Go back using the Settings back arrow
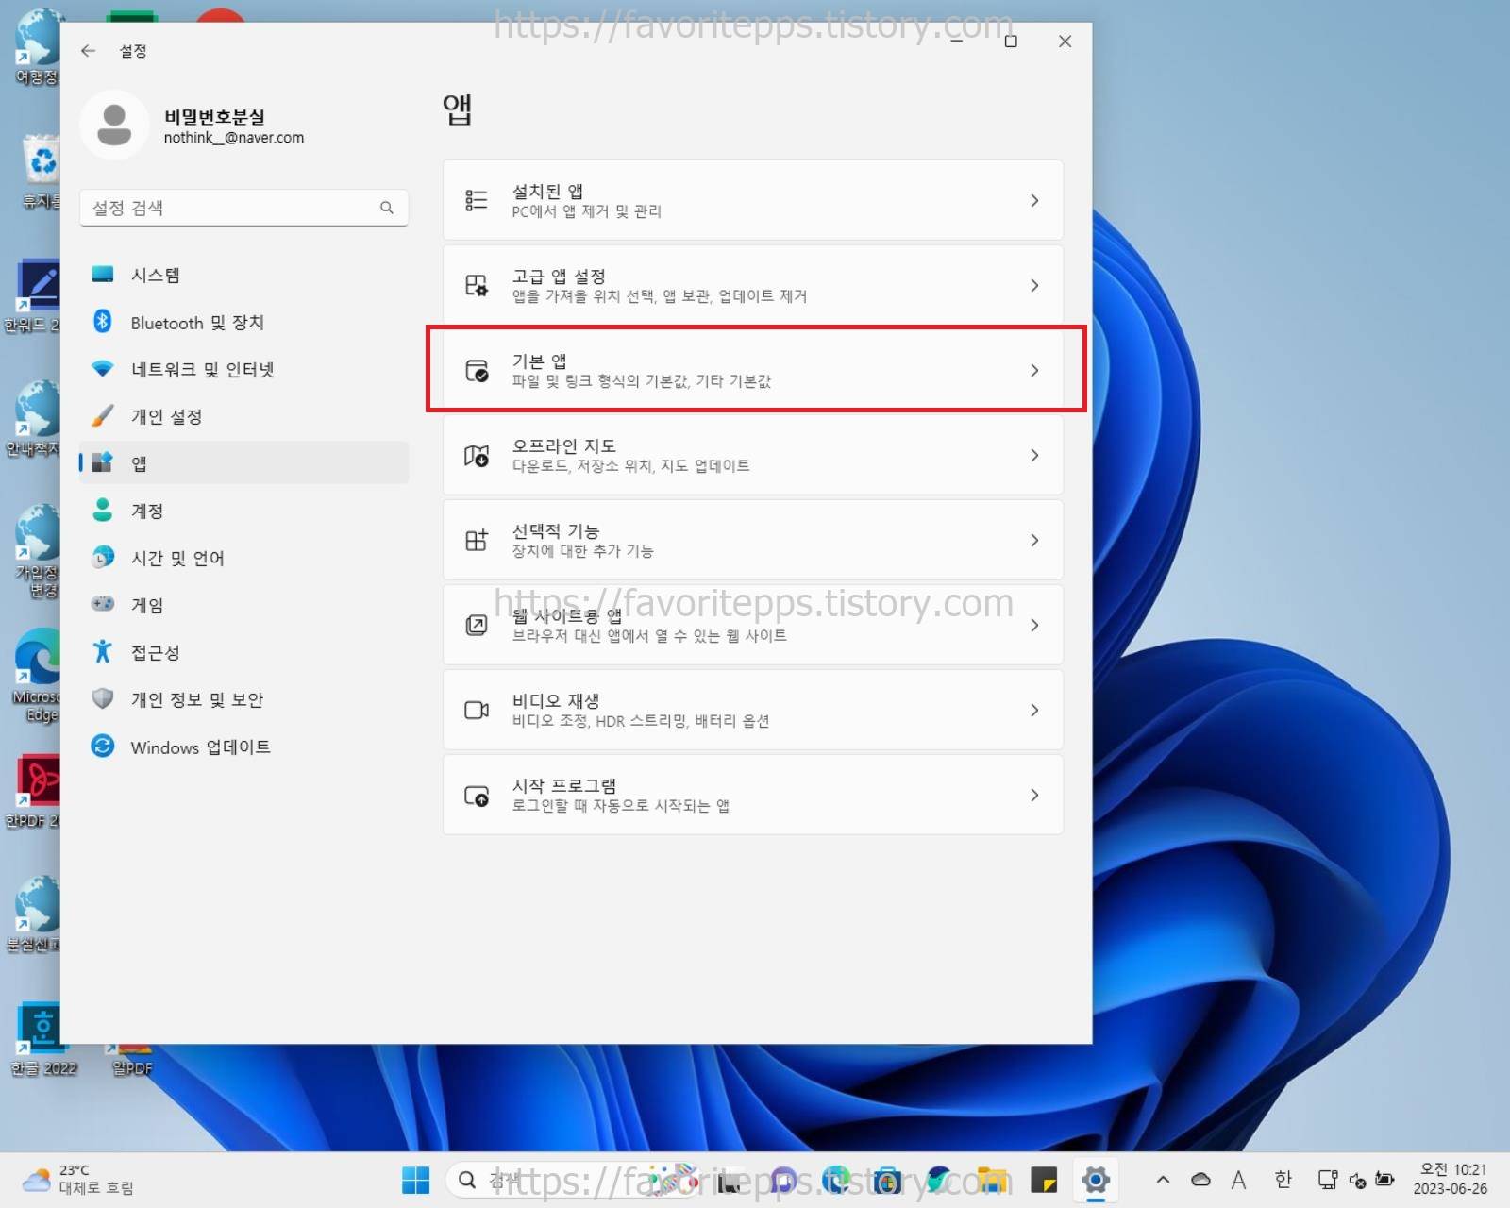The image size is (1510, 1208). coord(89,51)
